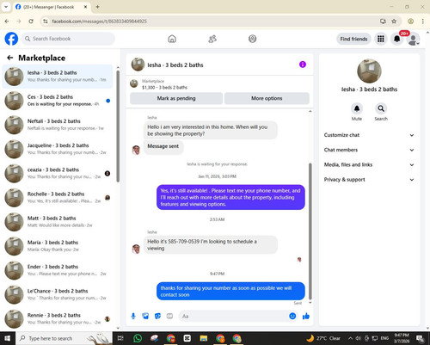Open the ceazia conversation
Viewport: 430px width, 345px height.
tap(58, 173)
